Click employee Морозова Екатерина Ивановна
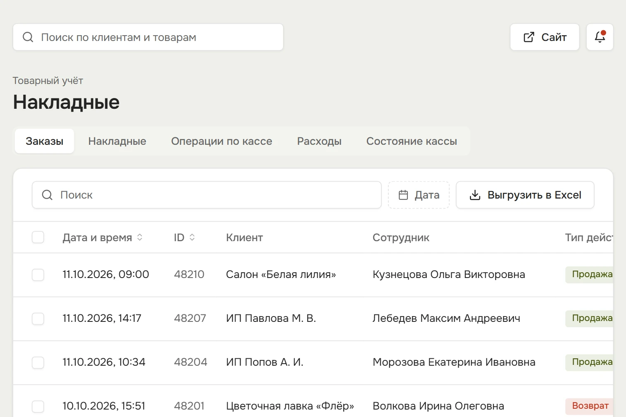 point(454,362)
